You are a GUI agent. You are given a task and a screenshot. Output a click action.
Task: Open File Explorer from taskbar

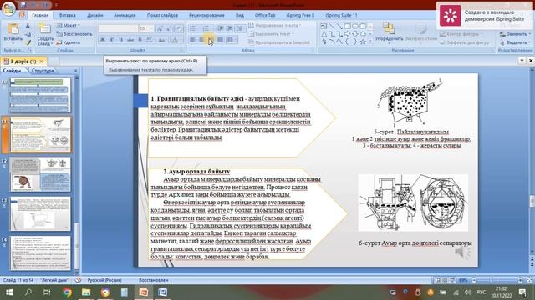(86, 292)
